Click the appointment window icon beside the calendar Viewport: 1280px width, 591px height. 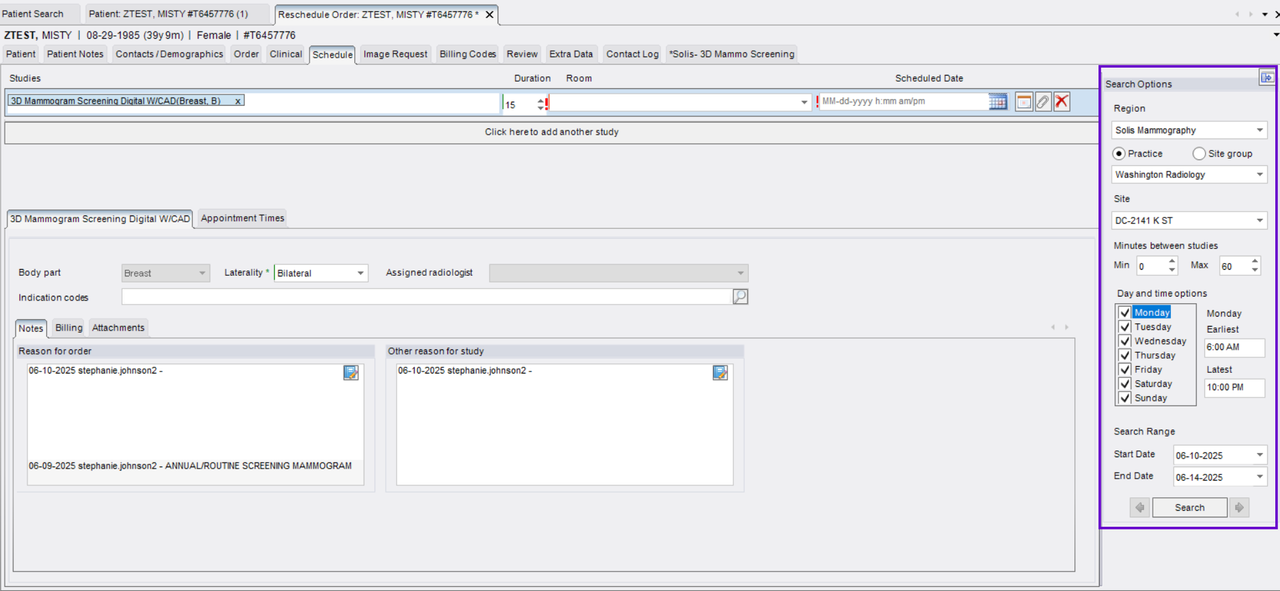[x=1023, y=102]
